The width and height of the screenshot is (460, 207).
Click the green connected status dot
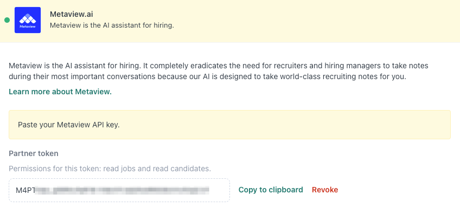pos(7,20)
